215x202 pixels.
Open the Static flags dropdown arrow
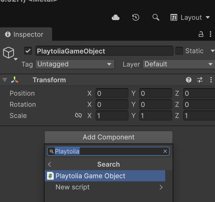tap(212, 51)
